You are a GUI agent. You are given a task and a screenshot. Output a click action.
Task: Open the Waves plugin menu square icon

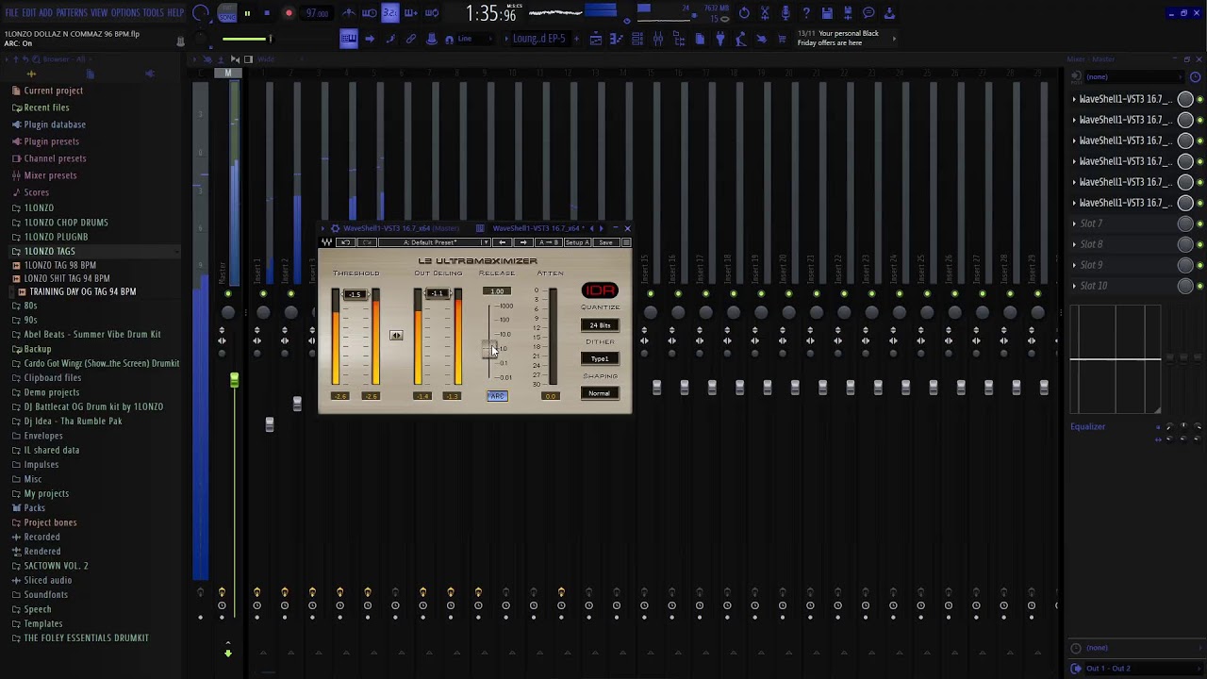[x=626, y=242]
